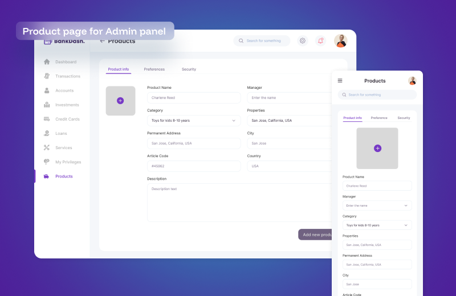Screen dimensions: 456x296
Task: Switch to the desktop Security tab
Action: (189, 69)
